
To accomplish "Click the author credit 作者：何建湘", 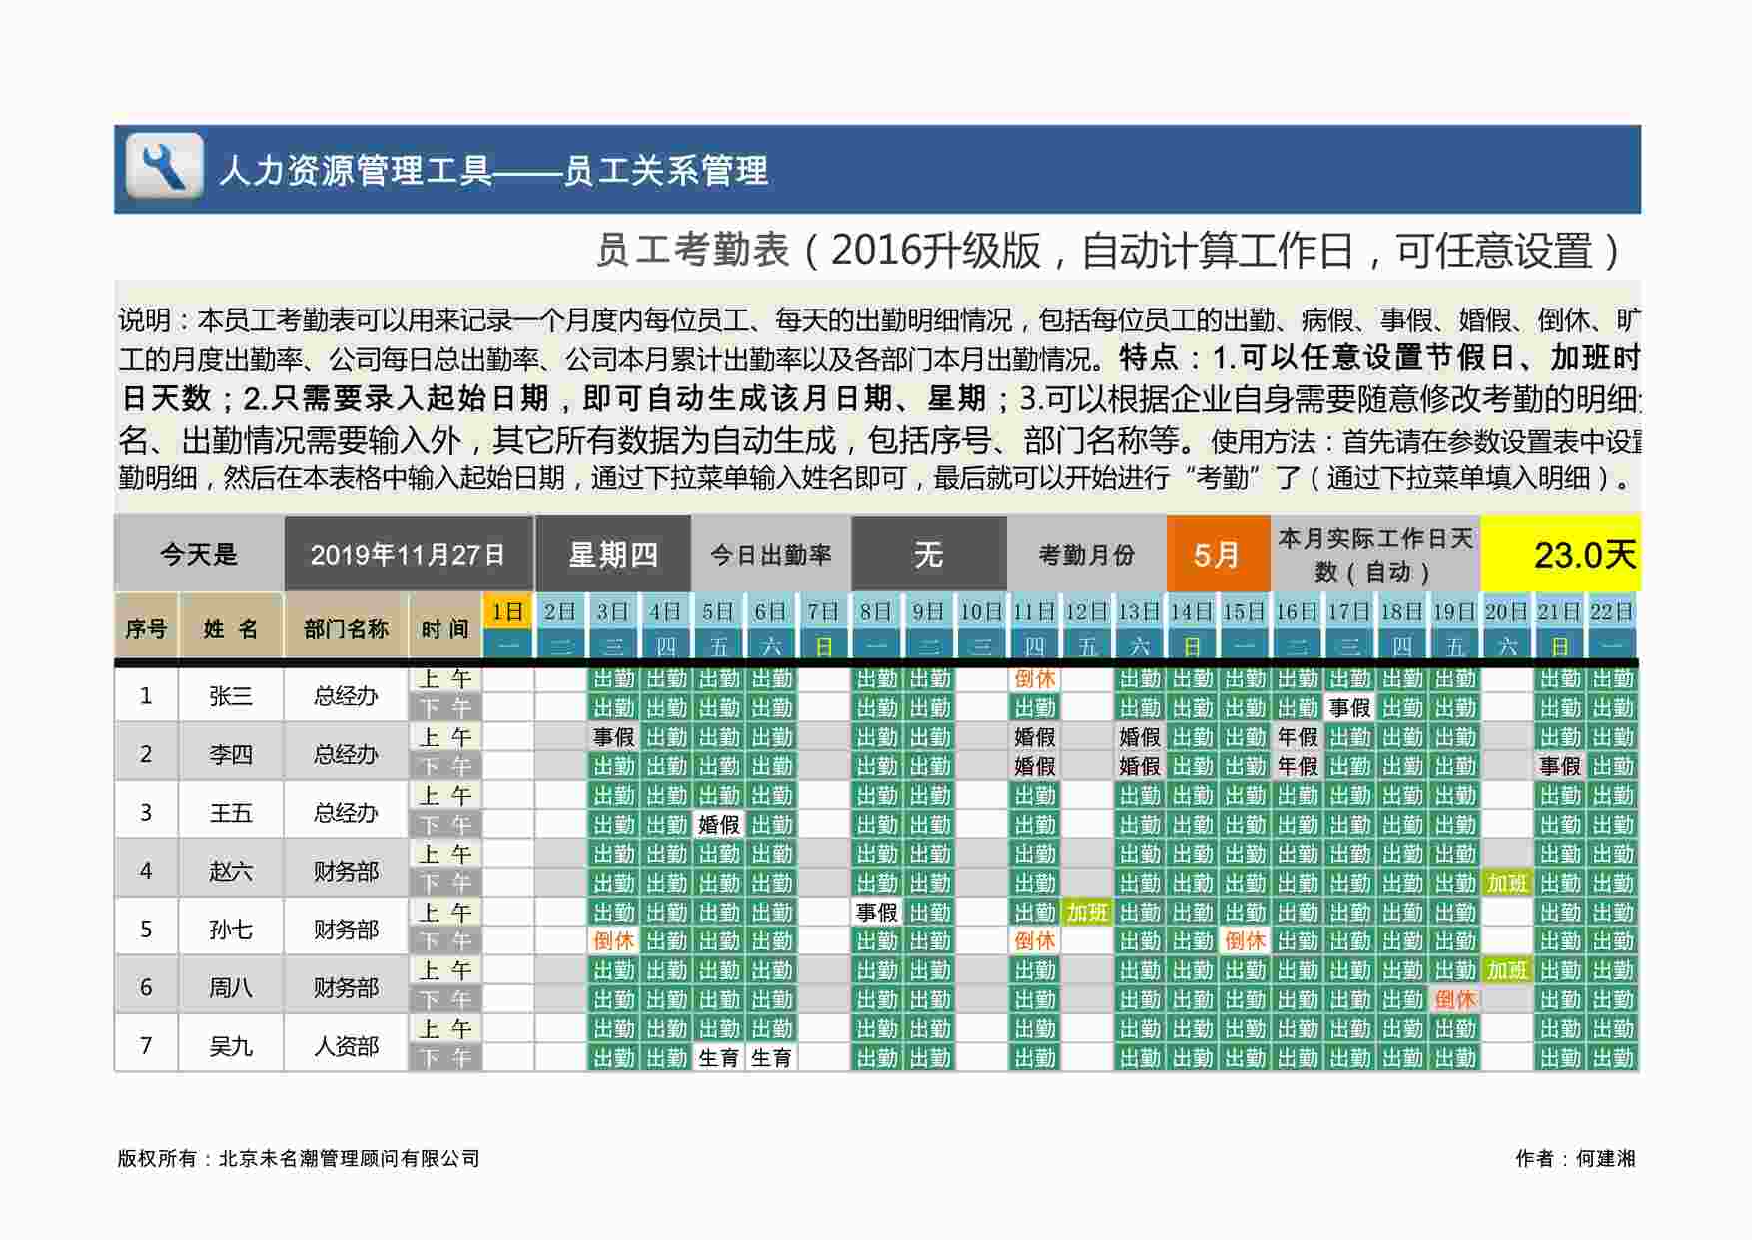I will [x=1575, y=1158].
